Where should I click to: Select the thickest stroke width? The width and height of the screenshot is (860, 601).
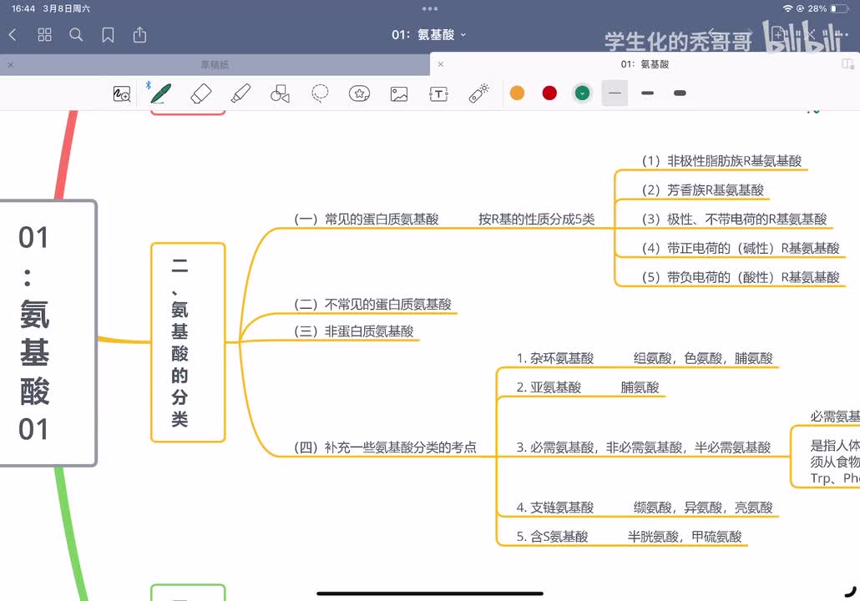tap(680, 93)
